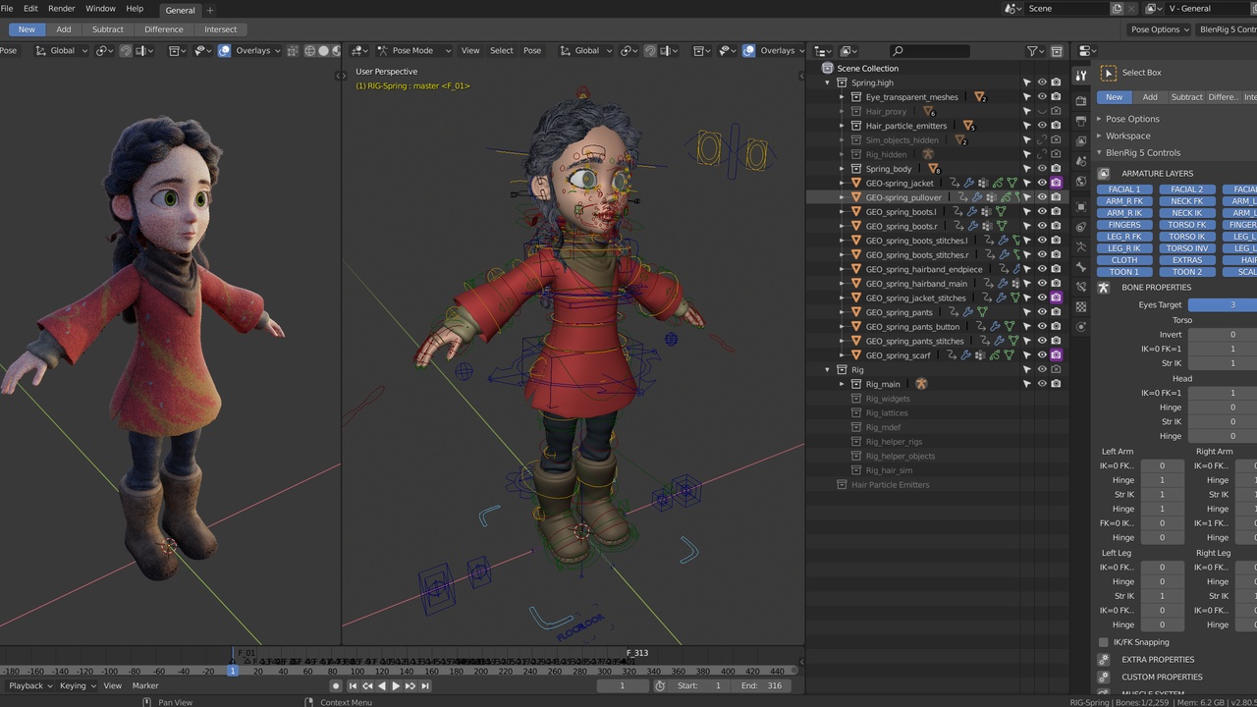This screenshot has width=1257, height=707.
Task: Enable the IK/FK Snapping checkbox
Action: click(1104, 642)
